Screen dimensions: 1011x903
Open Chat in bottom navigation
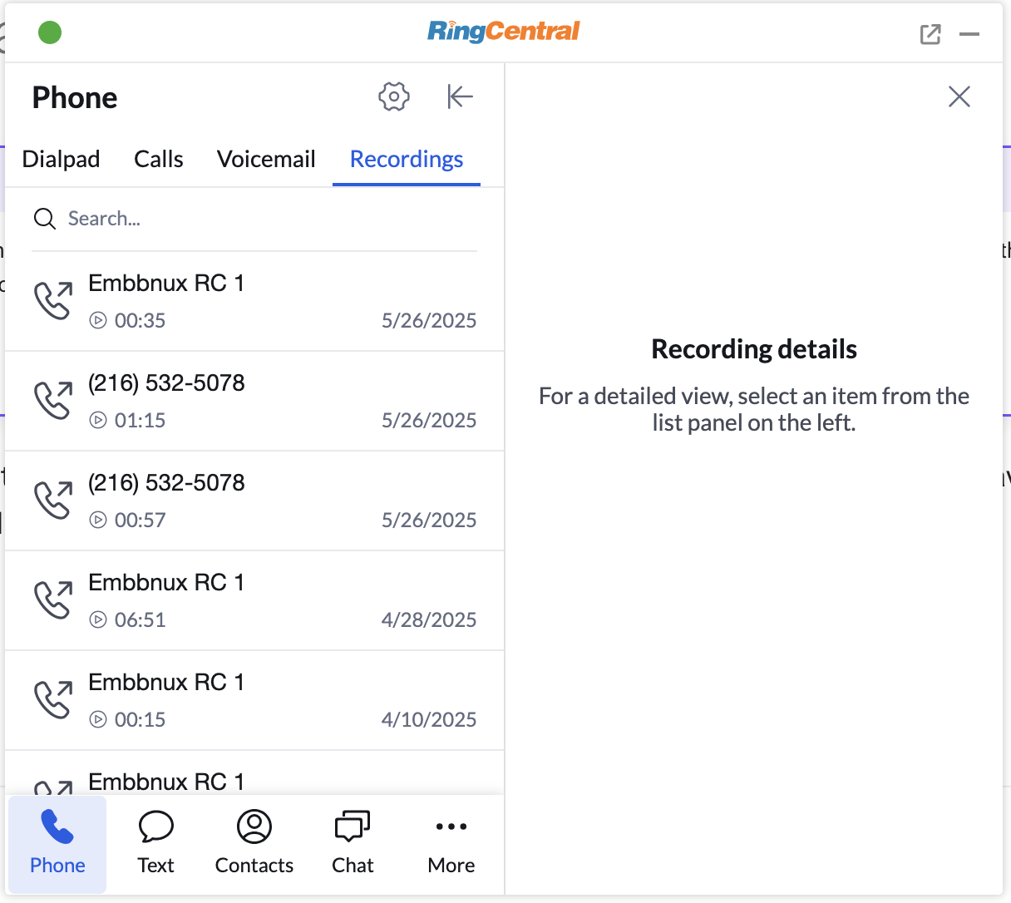(x=353, y=844)
